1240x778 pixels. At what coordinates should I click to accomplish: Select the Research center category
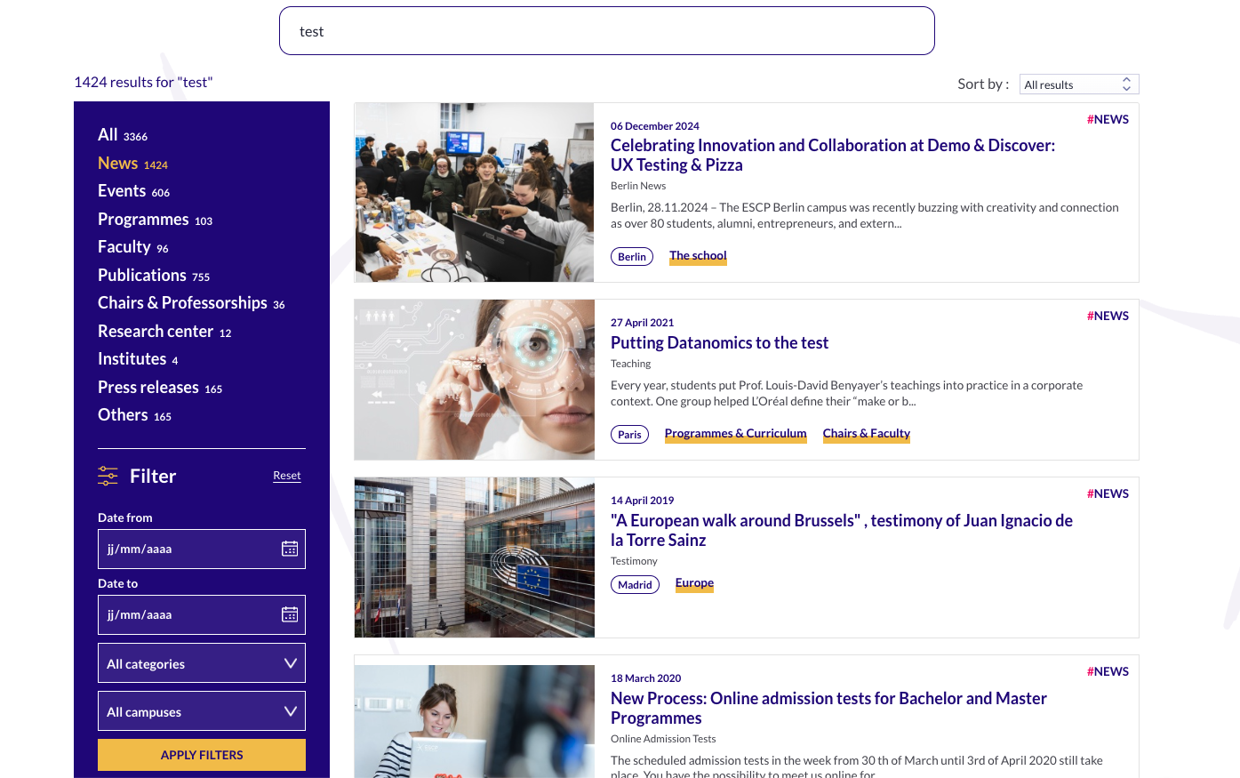pos(164,332)
